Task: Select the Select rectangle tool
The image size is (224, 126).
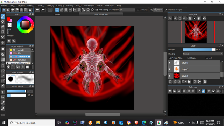Action: click(x=3, y=66)
